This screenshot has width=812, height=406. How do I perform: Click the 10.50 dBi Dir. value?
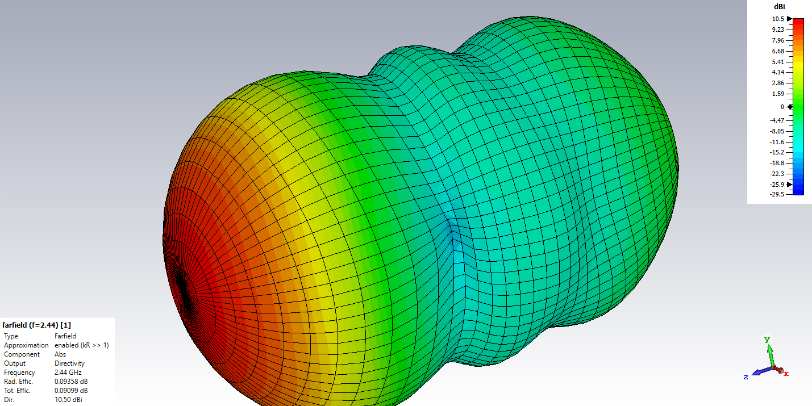pyautogui.click(x=69, y=400)
